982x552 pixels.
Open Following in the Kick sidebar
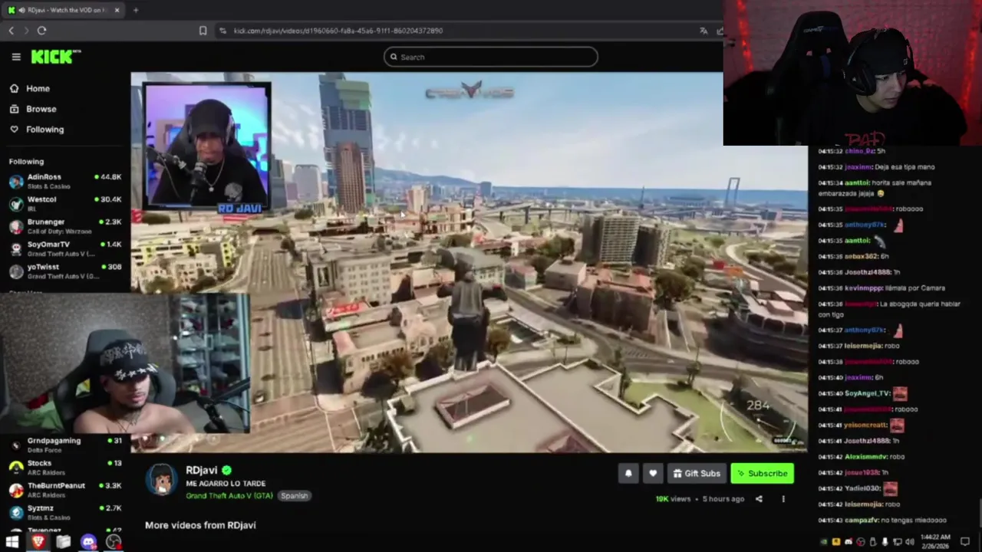point(38,130)
